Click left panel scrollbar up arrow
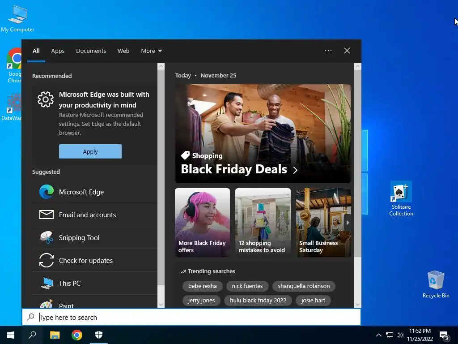 pos(161,66)
